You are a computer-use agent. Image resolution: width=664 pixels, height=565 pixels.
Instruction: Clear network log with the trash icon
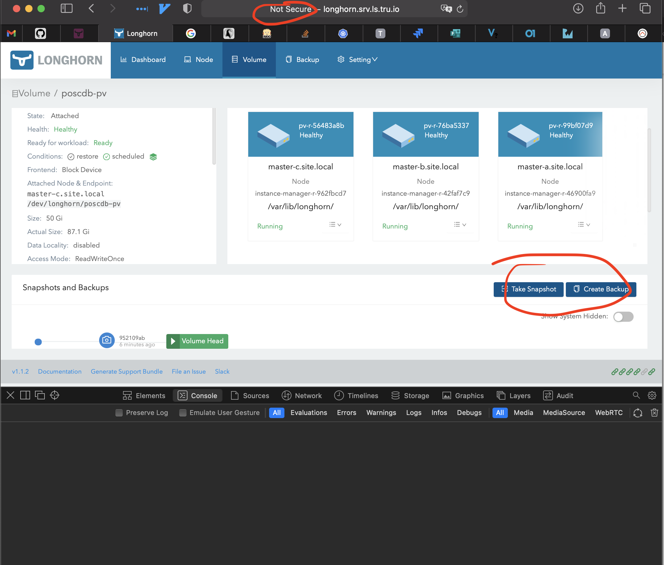pyautogui.click(x=654, y=413)
